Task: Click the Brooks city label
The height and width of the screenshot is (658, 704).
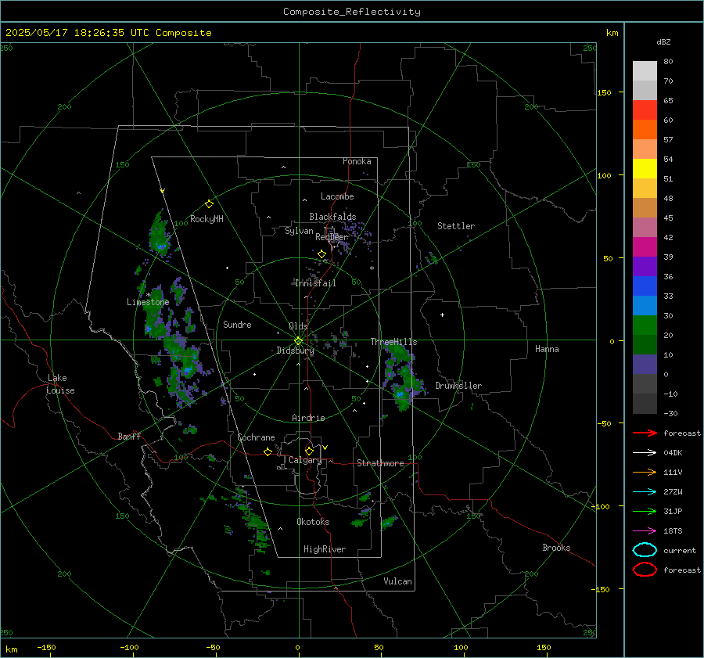Action: [556, 548]
